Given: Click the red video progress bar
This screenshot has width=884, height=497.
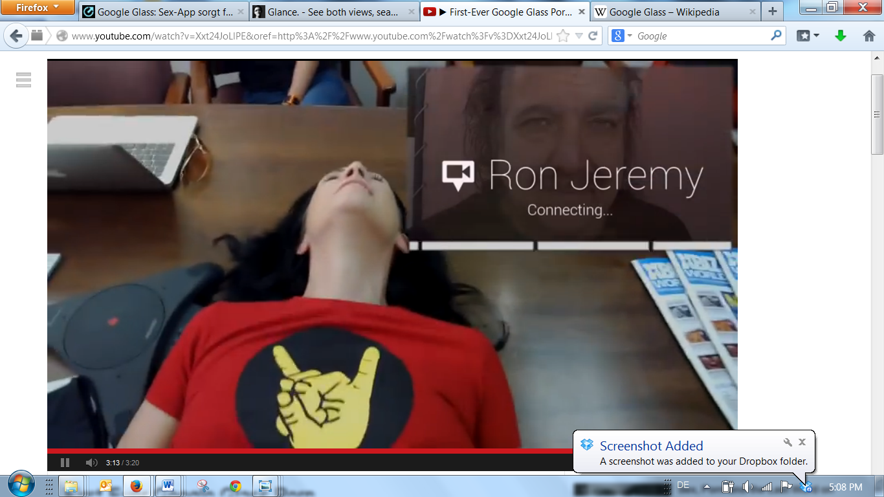Looking at the screenshot, I should (x=310, y=451).
